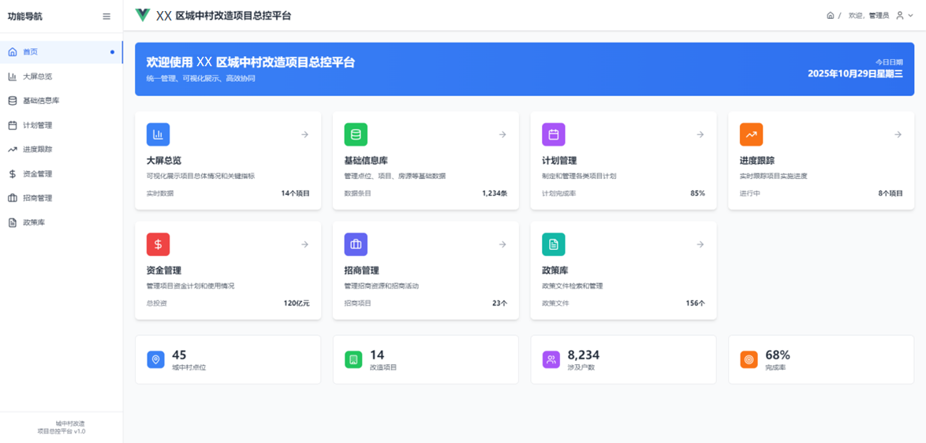Click the green database icon for 基础信息库
Screen dimensions: 926x443
pos(356,135)
